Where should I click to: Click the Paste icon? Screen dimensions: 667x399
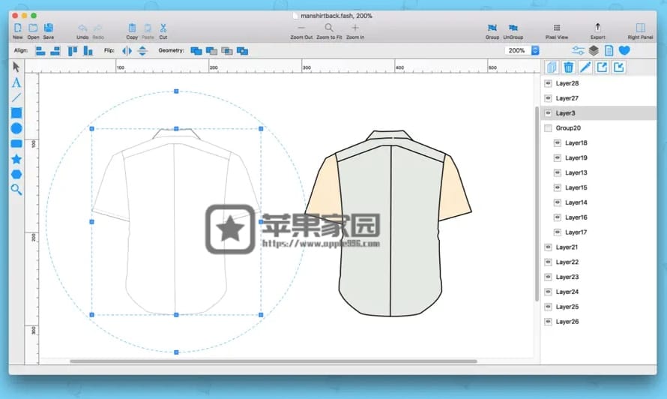click(148, 28)
